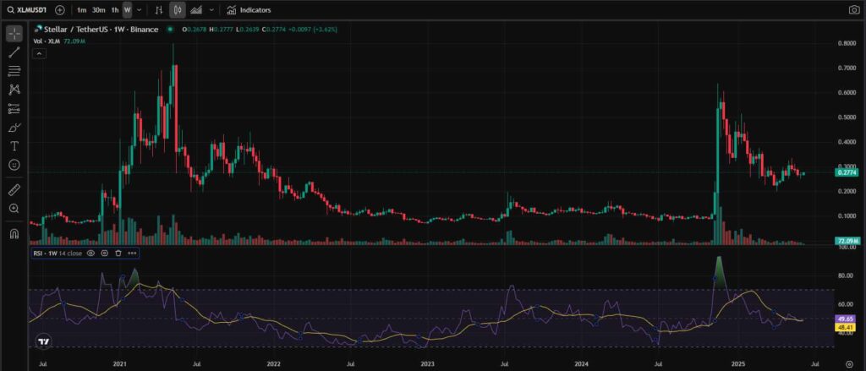Click the 2023 time axis label
Image resolution: width=866 pixels, height=371 pixels.
click(427, 365)
